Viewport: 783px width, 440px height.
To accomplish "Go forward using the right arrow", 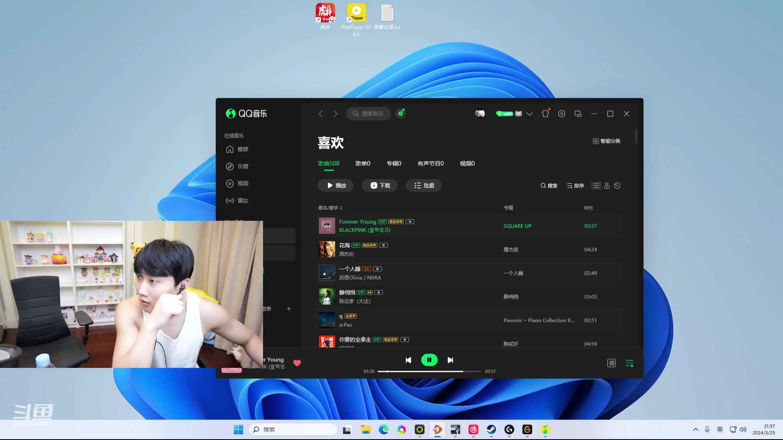I will 335,114.
